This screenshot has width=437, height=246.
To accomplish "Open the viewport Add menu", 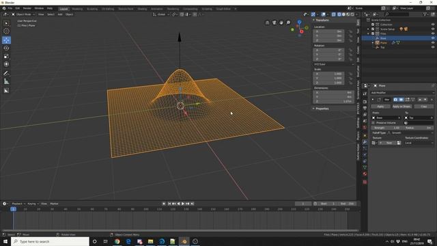I will [x=60, y=14].
